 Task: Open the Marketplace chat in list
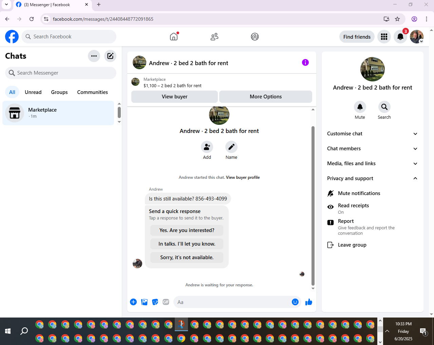[x=58, y=113]
